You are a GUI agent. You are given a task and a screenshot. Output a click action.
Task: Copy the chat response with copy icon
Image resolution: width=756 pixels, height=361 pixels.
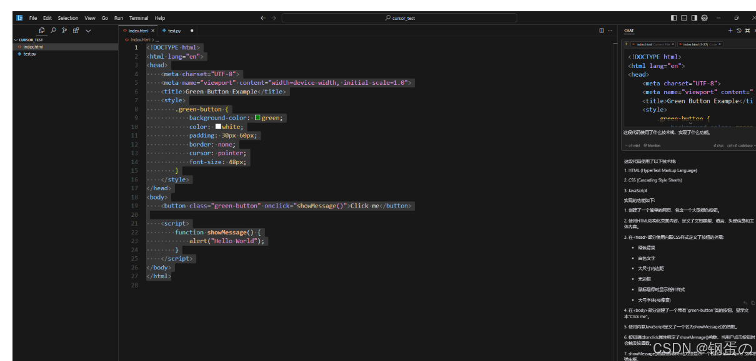(752, 303)
